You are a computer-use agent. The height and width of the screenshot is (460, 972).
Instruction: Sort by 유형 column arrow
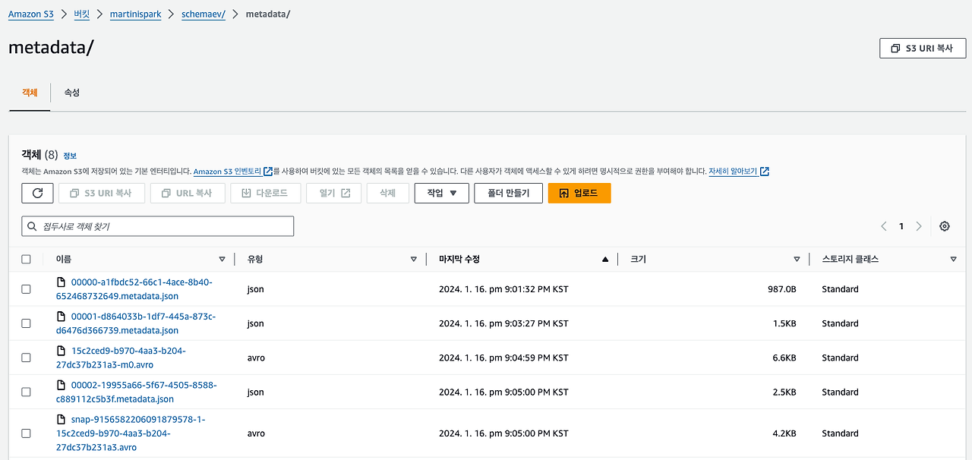click(x=413, y=260)
